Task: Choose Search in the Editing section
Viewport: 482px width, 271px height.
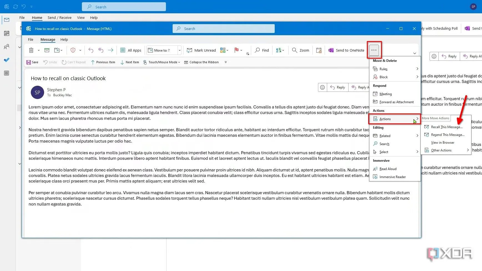Action: point(395,144)
